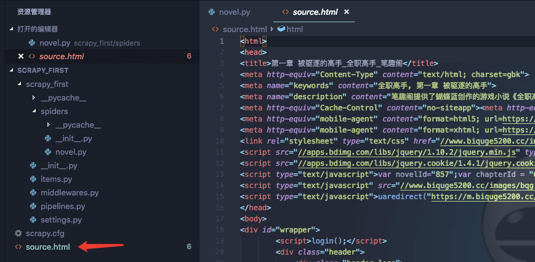Click gear icon beside scrapy.cfg
The width and height of the screenshot is (535, 262).
click(x=18, y=233)
